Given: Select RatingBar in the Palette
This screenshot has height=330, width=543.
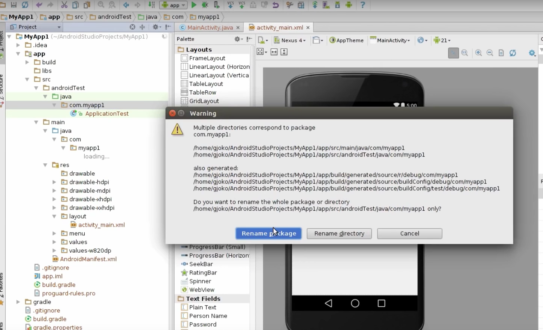Looking at the screenshot, I should pos(203,273).
